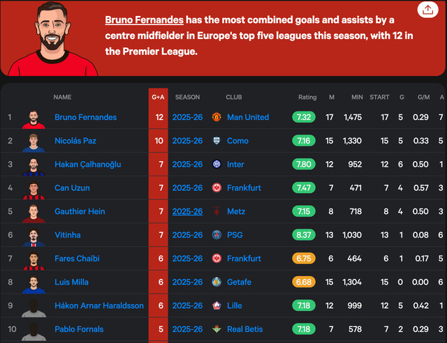Viewport: 447px width, 343px height.
Task: Open Nicolás Paz player page
Action: point(75,141)
